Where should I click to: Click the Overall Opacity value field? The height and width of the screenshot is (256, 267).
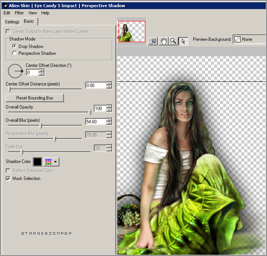[100, 109]
